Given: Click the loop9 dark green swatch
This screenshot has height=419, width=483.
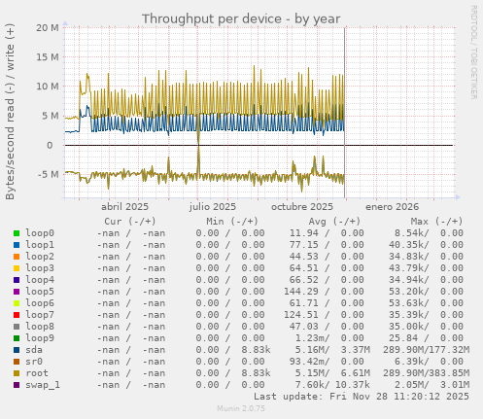Looking at the screenshot, I should point(17,338).
